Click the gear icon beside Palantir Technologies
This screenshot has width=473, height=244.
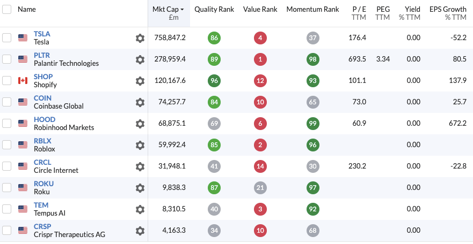click(x=140, y=59)
